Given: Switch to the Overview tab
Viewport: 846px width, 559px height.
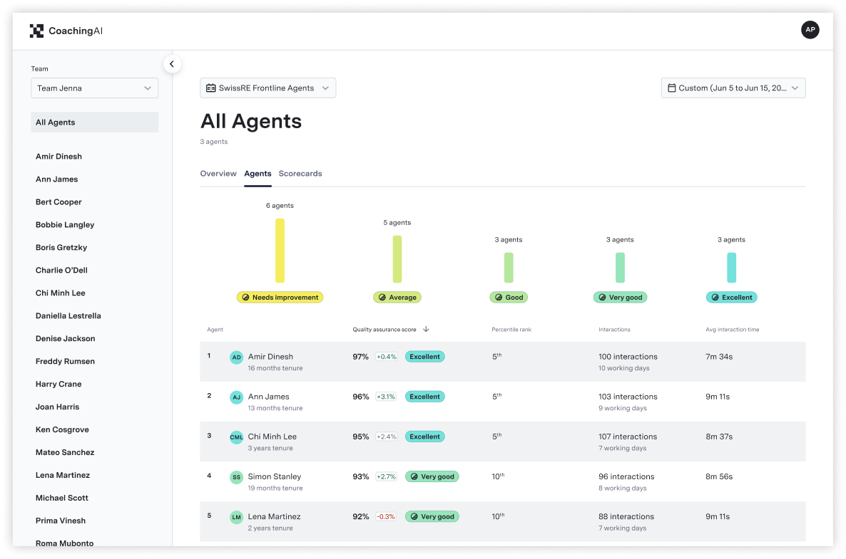Looking at the screenshot, I should tap(218, 173).
